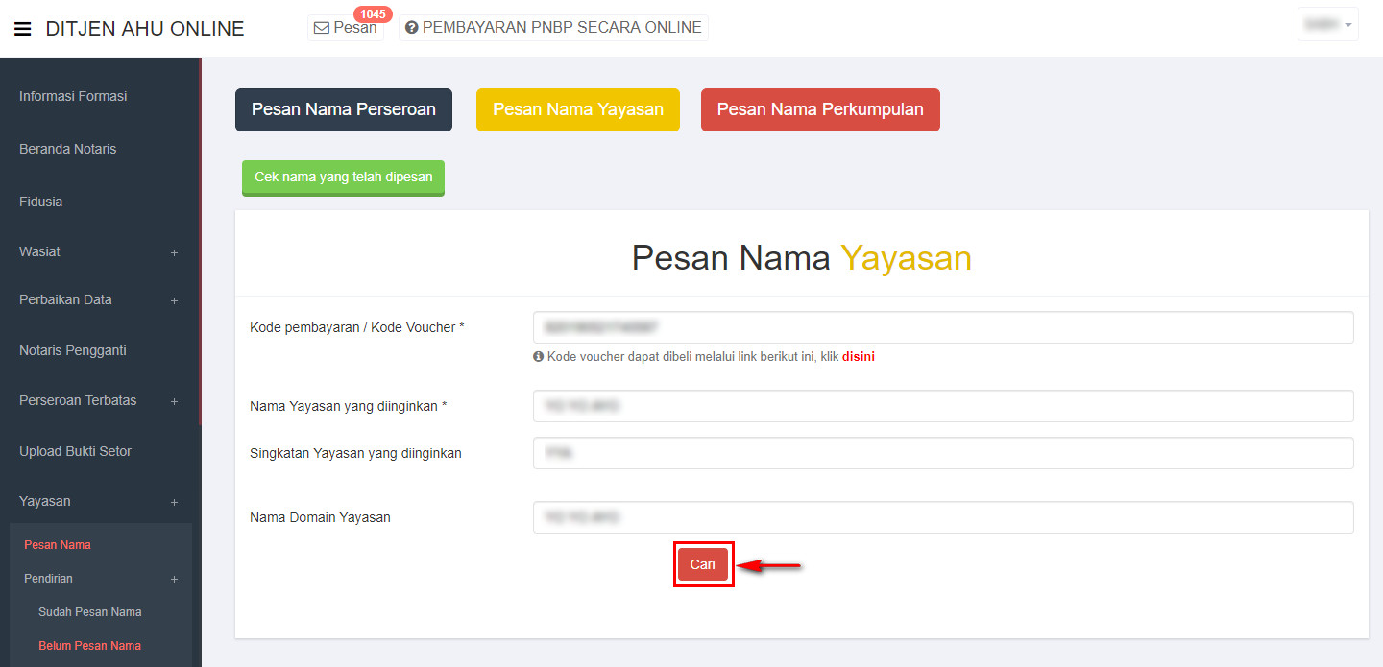The image size is (1383, 667).
Task: Expand the Pendirian submenu
Action: click(174, 579)
